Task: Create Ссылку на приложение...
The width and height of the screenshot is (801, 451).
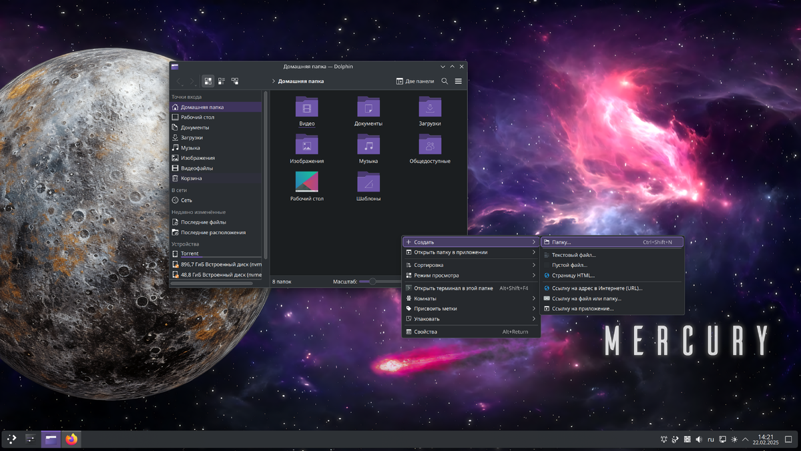Action: point(612,308)
